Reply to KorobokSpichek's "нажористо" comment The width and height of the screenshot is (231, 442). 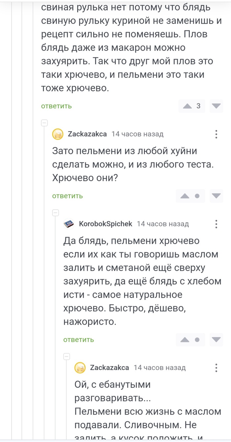(79, 339)
